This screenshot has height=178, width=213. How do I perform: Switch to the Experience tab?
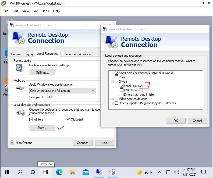click(x=69, y=54)
